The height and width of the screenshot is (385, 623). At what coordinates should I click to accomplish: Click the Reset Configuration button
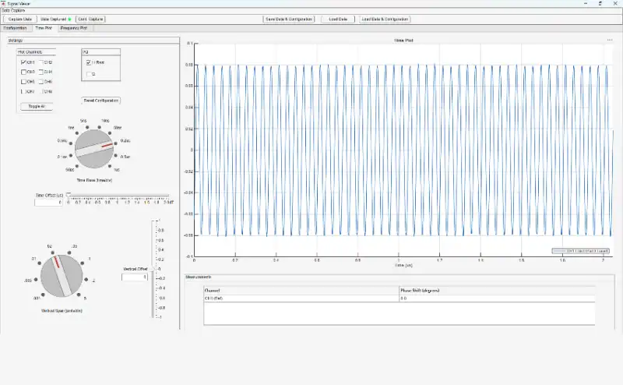[101, 101]
